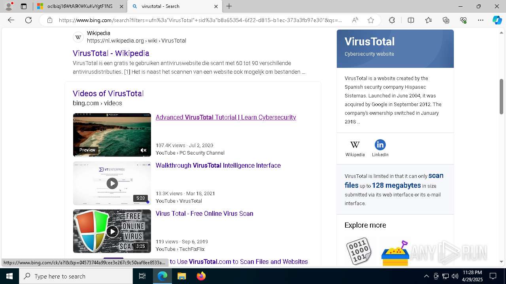Open the Extensions puzzle icon
This screenshot has height=284, width=506.
click(392, 20)
